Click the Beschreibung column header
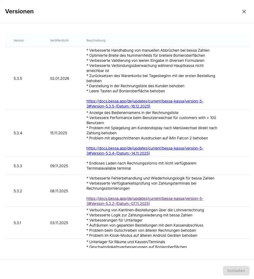 click(96, 41)
